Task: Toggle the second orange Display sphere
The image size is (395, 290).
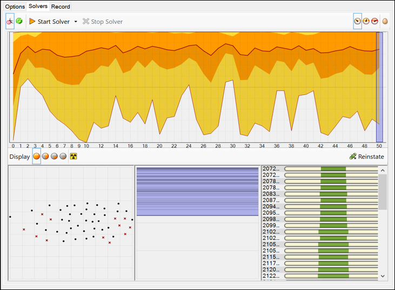Action: coord(46,157)
